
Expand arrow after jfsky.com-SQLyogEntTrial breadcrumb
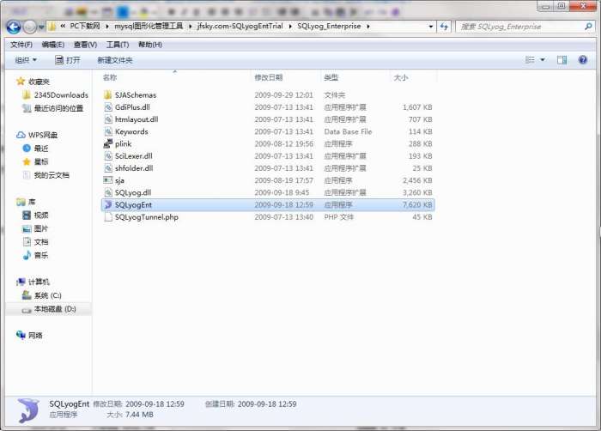tap(290, 27)
